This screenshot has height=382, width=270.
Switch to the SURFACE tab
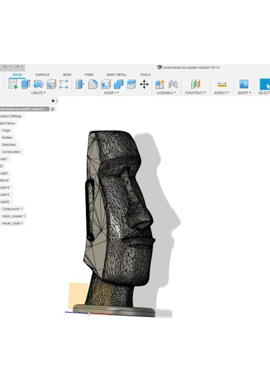[x=42, y=74]
